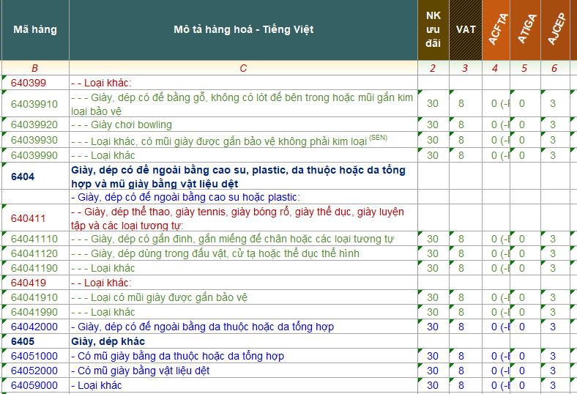Click the AJCEP rotated column header
Viewport: 577px width, 394px height.
555,30
